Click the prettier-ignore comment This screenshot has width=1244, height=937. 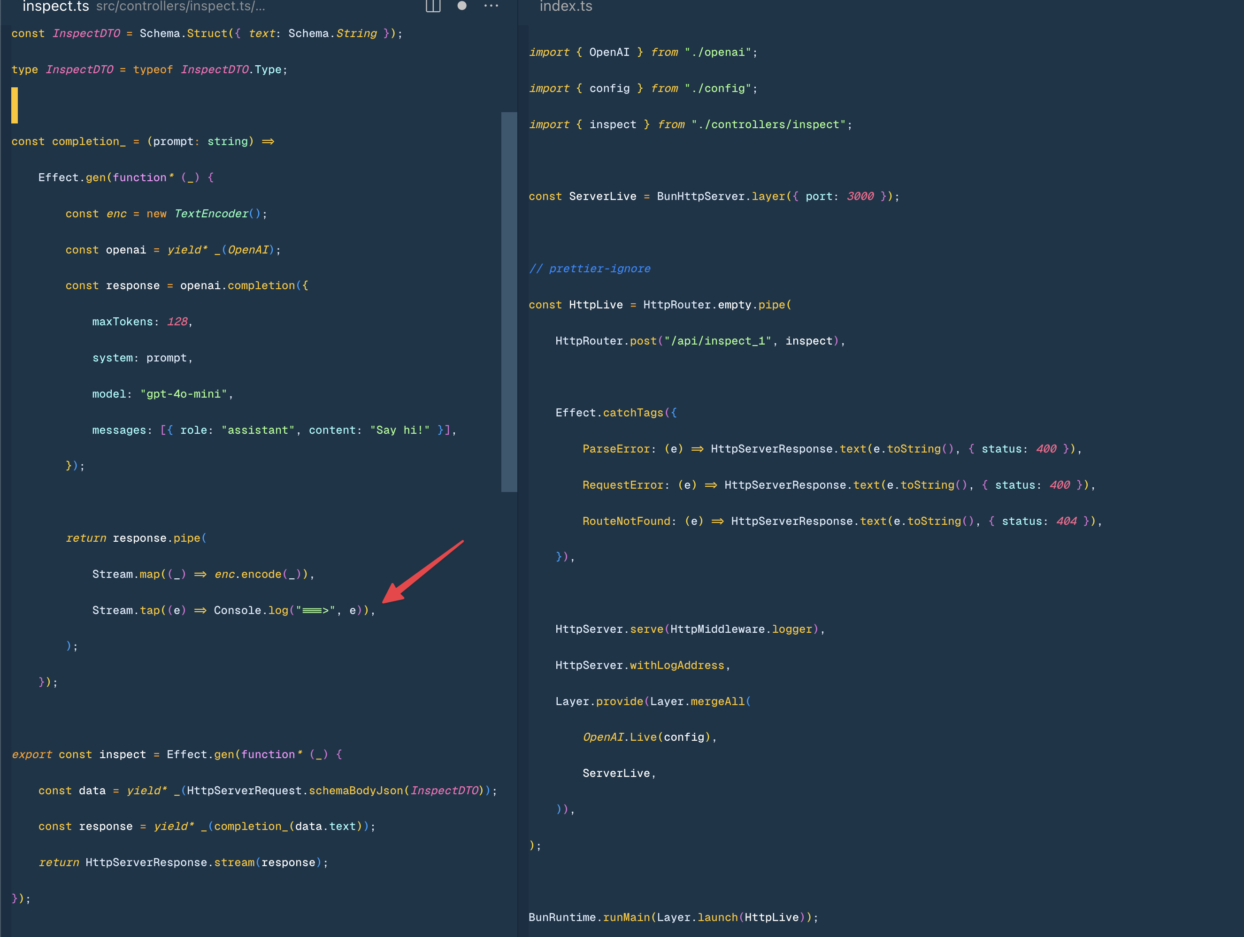tap(590, 268)
